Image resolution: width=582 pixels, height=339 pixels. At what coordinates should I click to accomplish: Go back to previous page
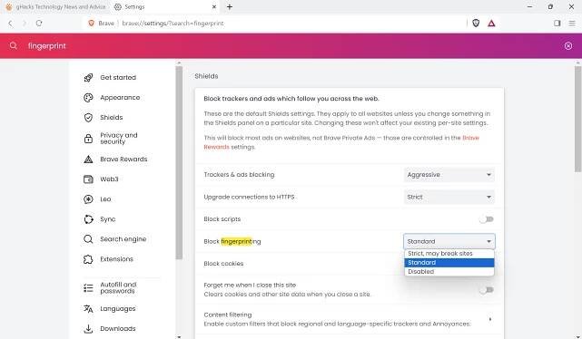[x=10, y=24]
